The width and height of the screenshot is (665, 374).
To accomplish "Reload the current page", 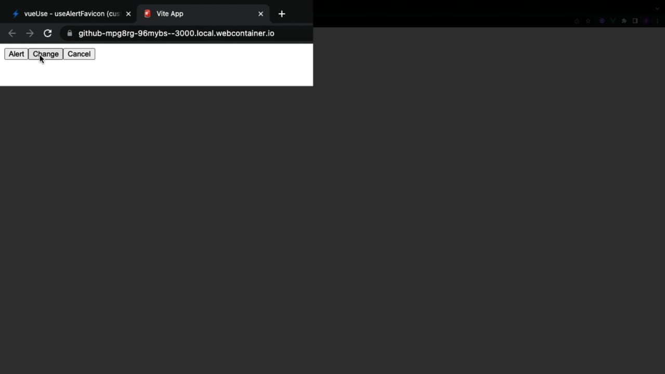I will click(x=47, y=33).
